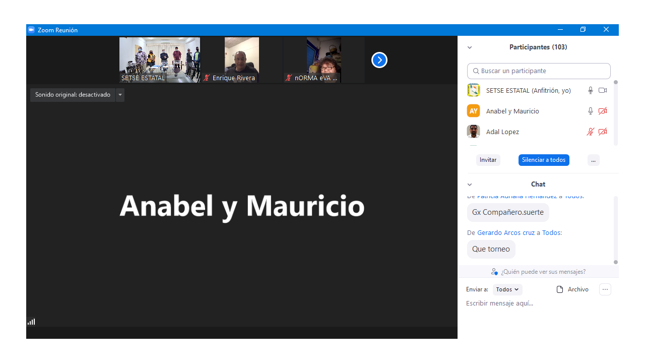Click the Enviar a: label

477,289
